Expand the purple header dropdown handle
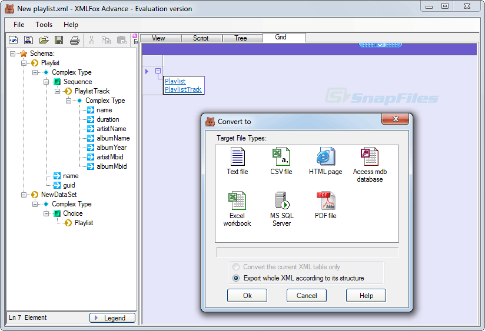The image size is (485, 331). [x=380, y=45]
